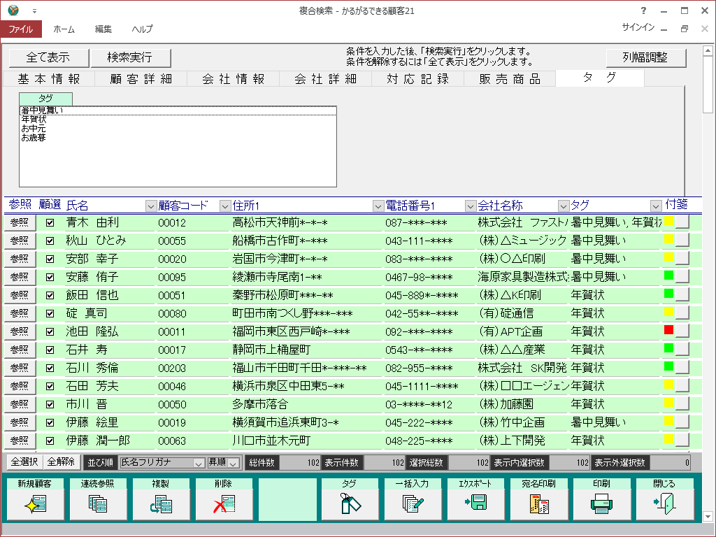Click the 一括入力 batch input icon
The width and height of the screenshot is (716, 537).
(413, 503)
